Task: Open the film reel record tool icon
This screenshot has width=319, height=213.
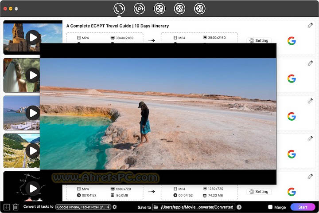Action: pos(179,8)
